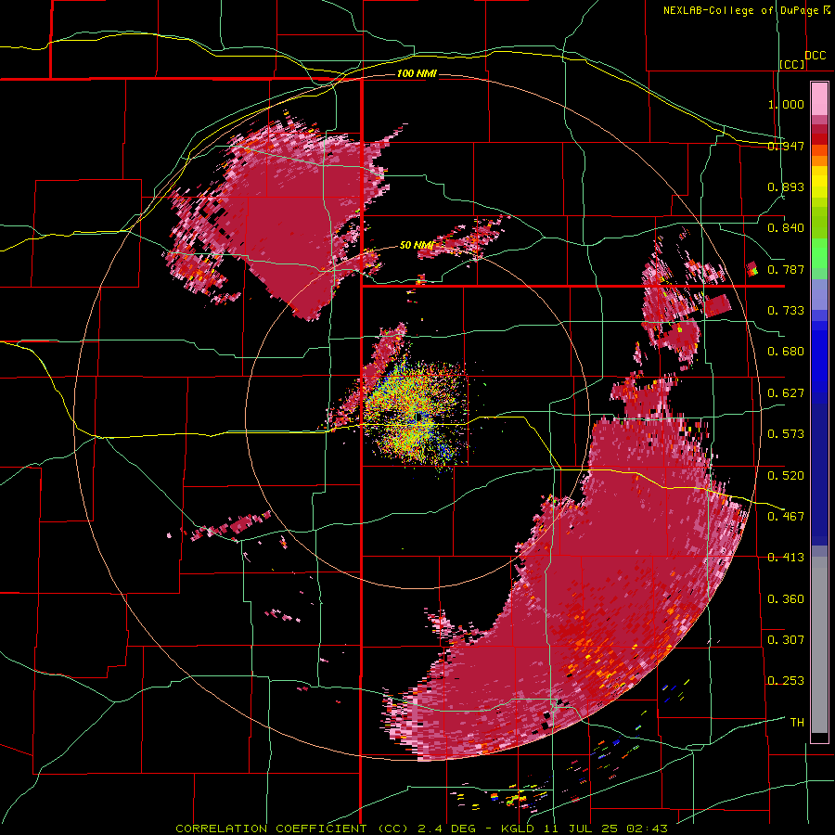Viewport: 835px width, 835px height.
Task: Select the 0.787 scale value
Action: click(x=786, y=269)
